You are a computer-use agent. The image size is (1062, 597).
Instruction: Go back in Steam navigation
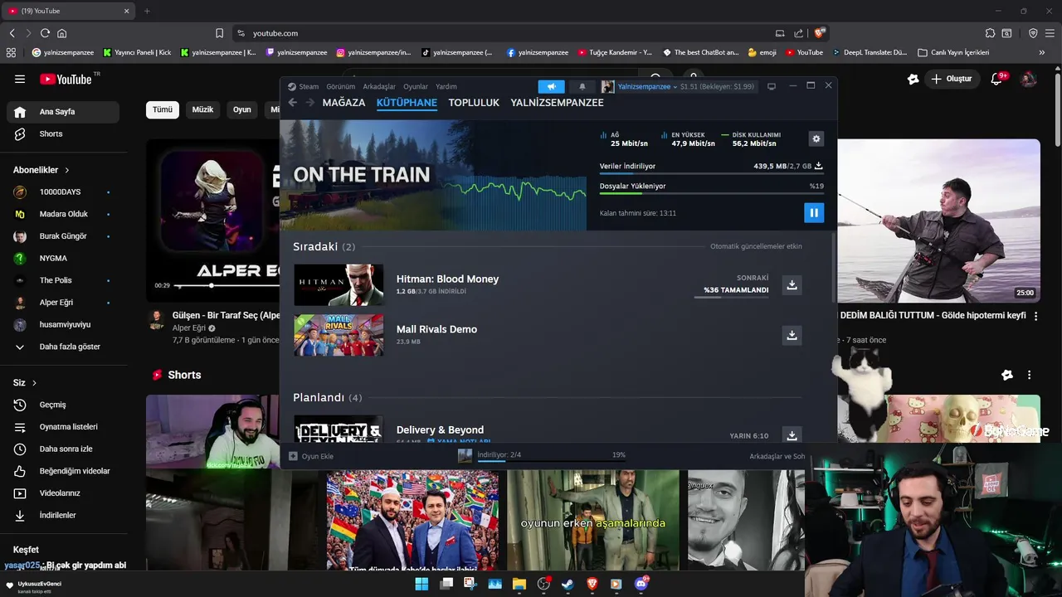(x=292, y=103)
